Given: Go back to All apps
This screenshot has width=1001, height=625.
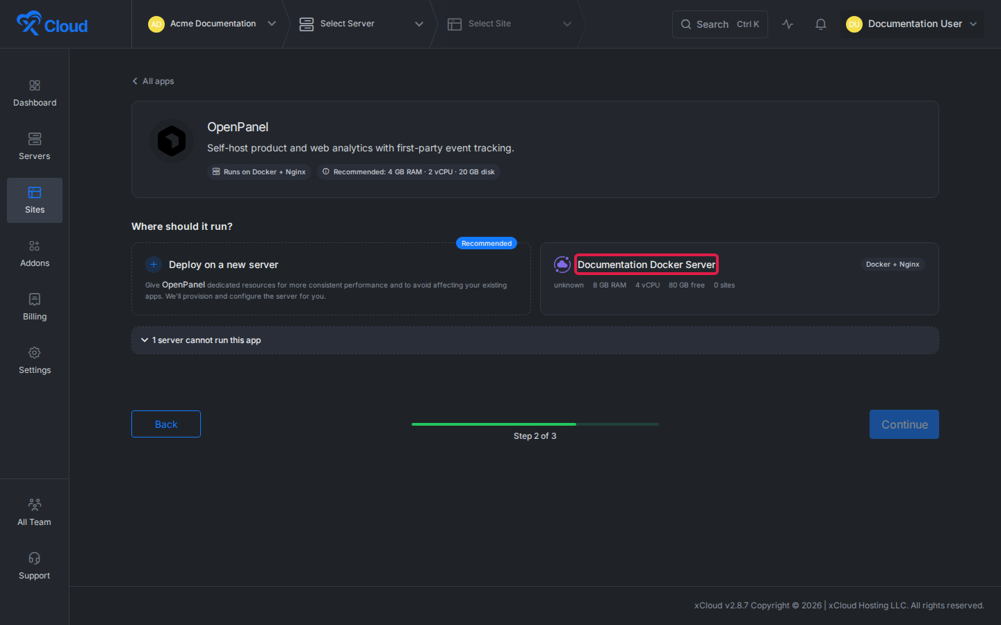Looking at the screenshot, I should point(153,81).
